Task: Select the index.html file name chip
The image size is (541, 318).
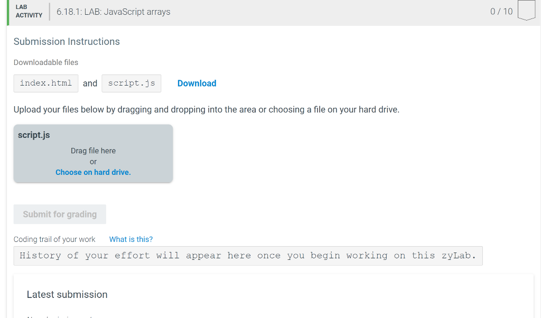Action: click(x=46, y=83)
